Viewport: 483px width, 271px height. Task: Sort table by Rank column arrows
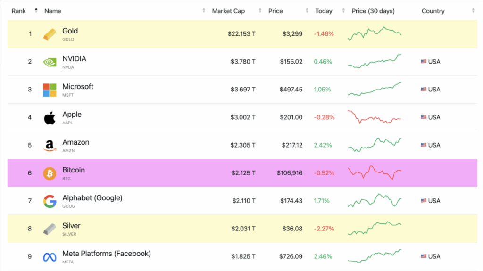pos(36,10)
